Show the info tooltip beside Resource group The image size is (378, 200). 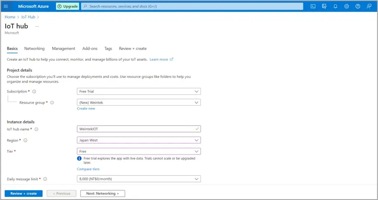coord(52,103)
